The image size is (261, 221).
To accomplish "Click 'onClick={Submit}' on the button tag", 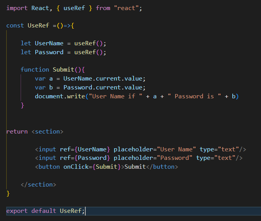I will point(92,167).
